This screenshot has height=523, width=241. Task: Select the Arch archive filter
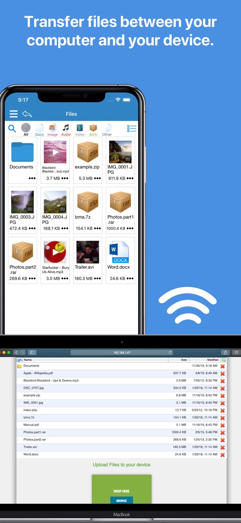93,129
